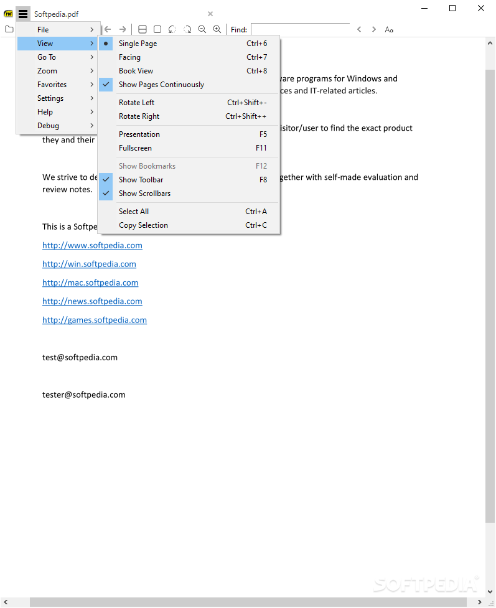Screen dimensions: 496x608
Task: Click the zoom out magnifier icon
Action: pyautogui.click(x=202, y=29)
